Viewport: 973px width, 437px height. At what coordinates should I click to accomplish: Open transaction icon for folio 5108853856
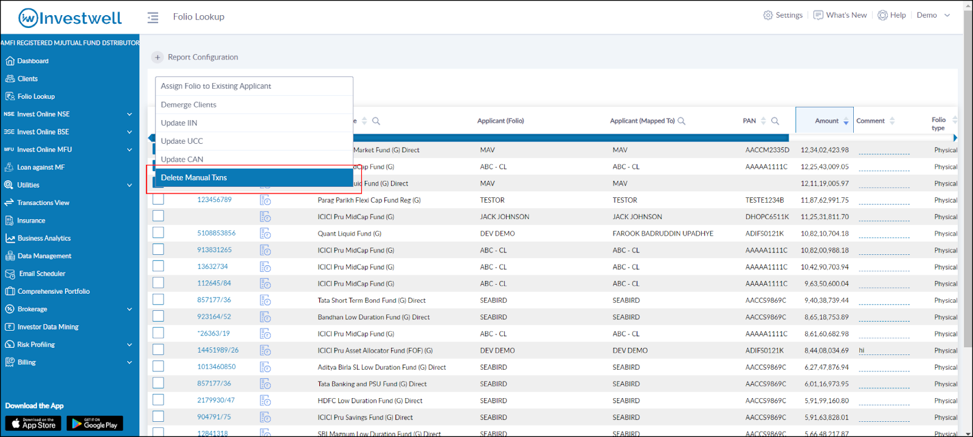pos(265,234)
